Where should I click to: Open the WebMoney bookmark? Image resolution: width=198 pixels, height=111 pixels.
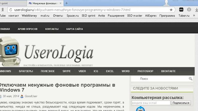29,16
